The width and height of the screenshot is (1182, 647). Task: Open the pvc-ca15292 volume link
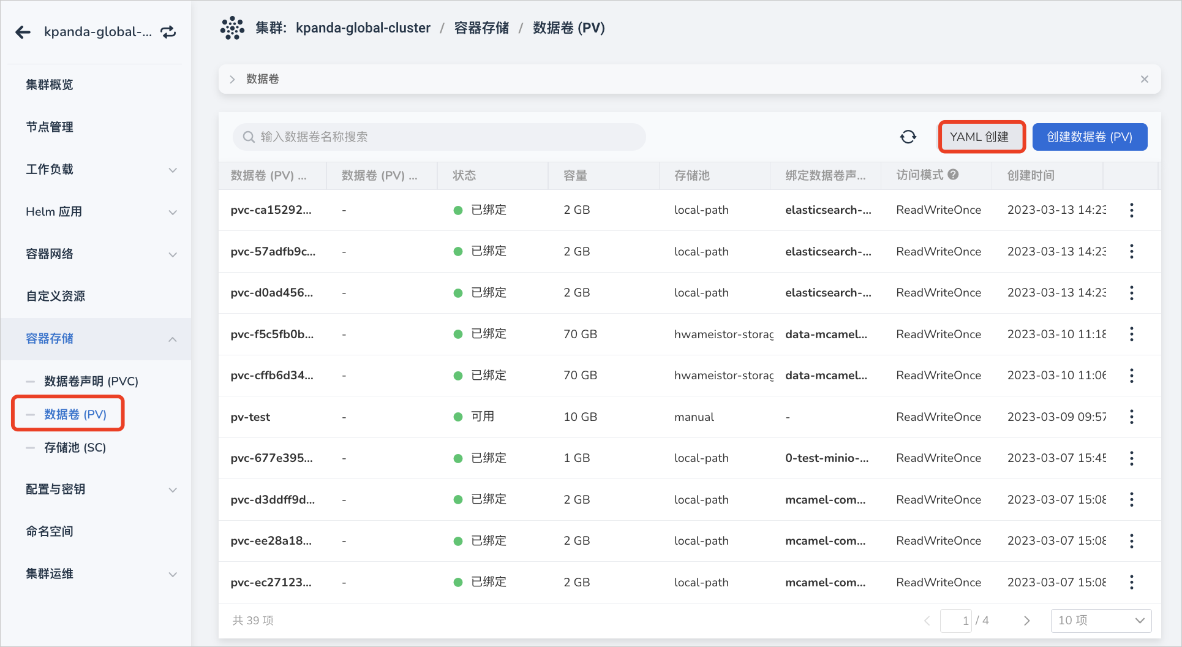(x=271, y=210)
